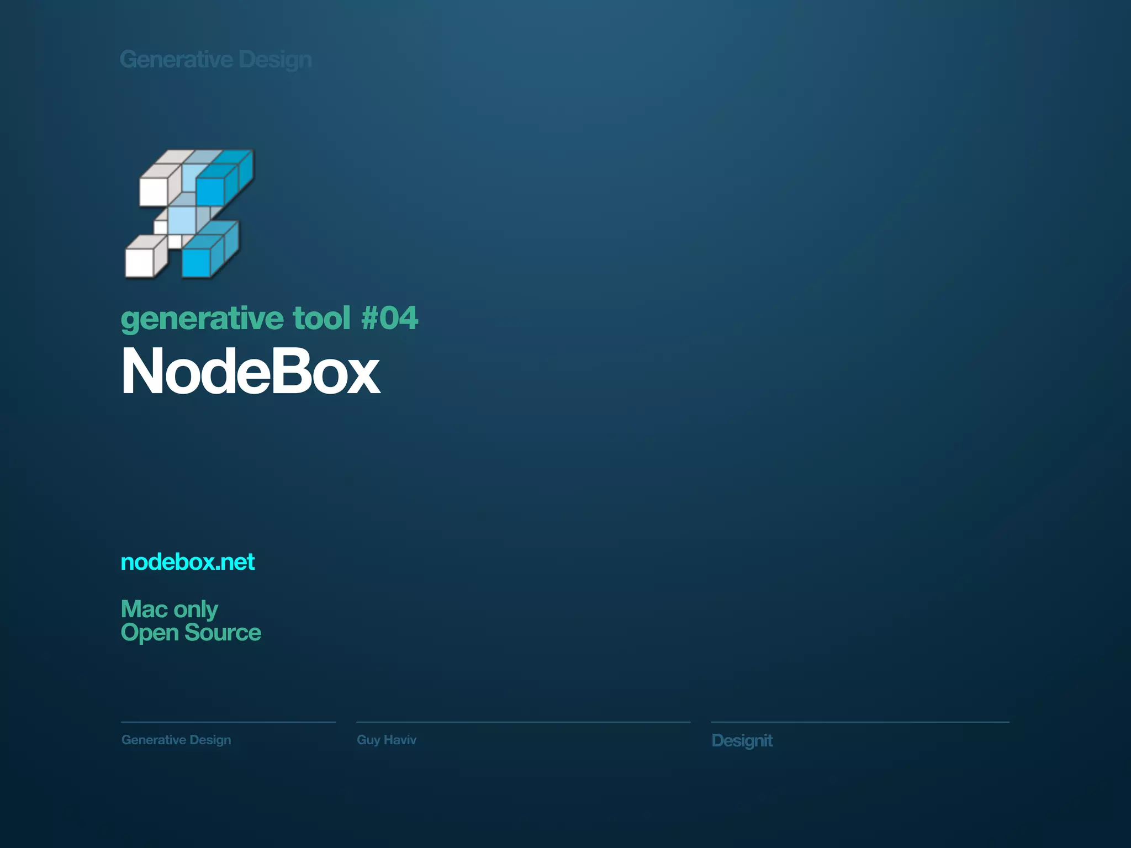This screenshot has width=1131, height=848.
Task: Click the footer "Generative Design" label
Action: (x=176, y=740)
